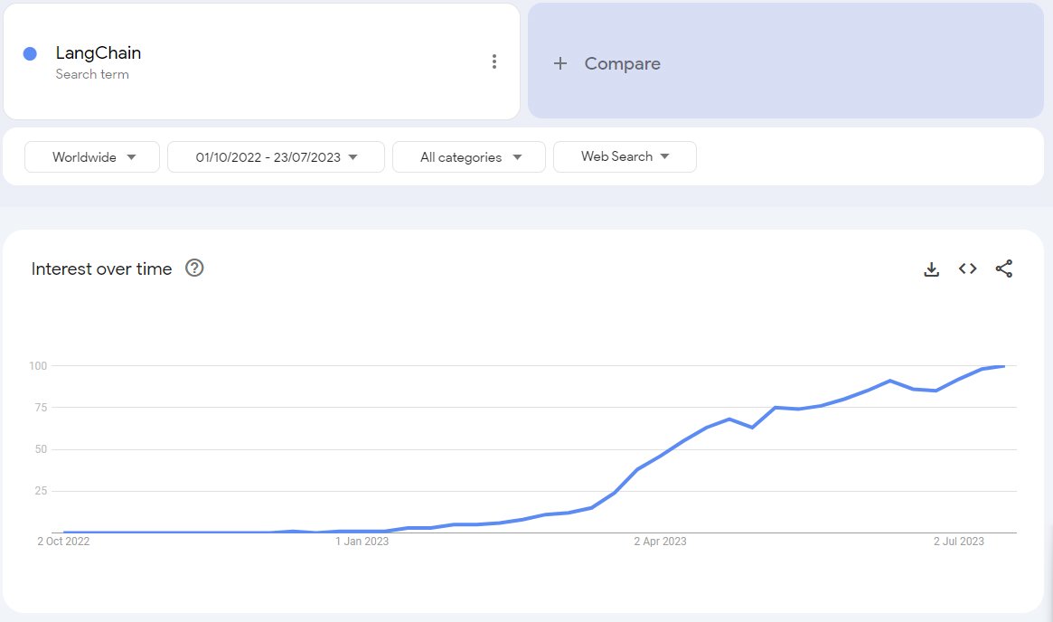
Task: Click the '2 Jul 2023' axis label
Action: point(958,542)
